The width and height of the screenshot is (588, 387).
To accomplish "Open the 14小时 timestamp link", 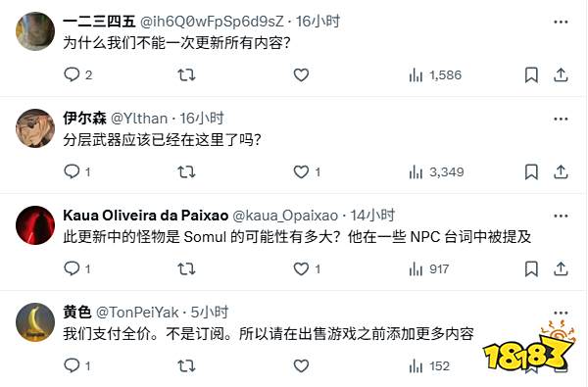I will 372,216.
